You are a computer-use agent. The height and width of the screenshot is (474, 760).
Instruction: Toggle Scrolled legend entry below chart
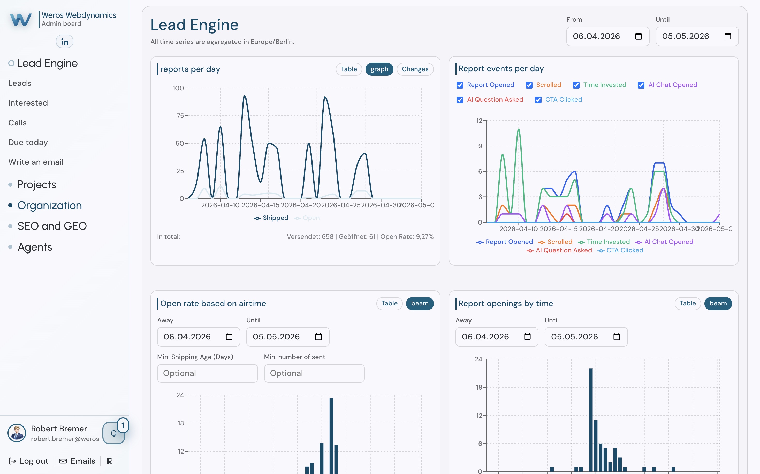click(x=555, y=242)
